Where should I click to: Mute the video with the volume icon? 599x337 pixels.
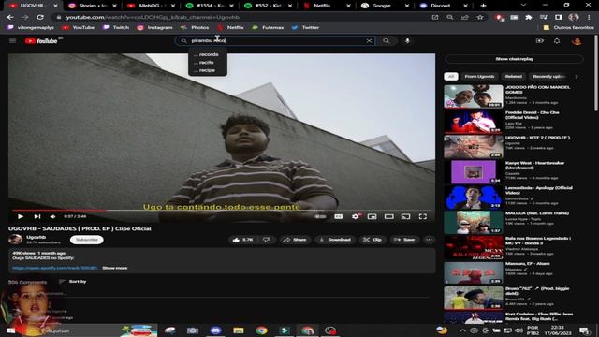tap(52, 216)
